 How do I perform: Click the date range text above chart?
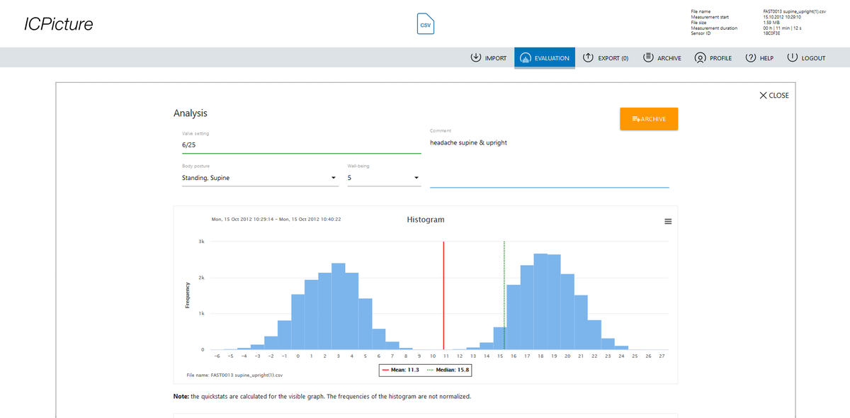[x=276, y=220]
